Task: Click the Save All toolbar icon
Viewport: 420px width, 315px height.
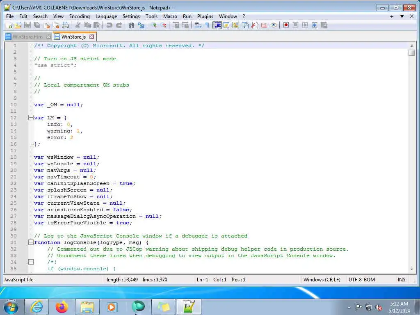Action: click(x=37, y=25)
